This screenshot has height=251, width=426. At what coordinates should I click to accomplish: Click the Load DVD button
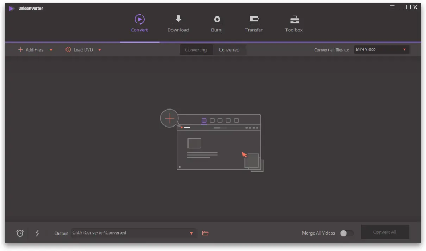tap(79, 50)
